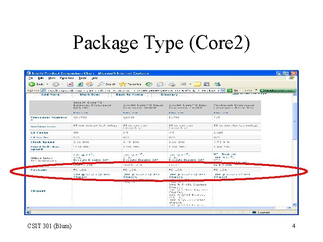Click the Back to Home button
The width and height of the screenshot is (323, 242).
[x=129, y=95]
